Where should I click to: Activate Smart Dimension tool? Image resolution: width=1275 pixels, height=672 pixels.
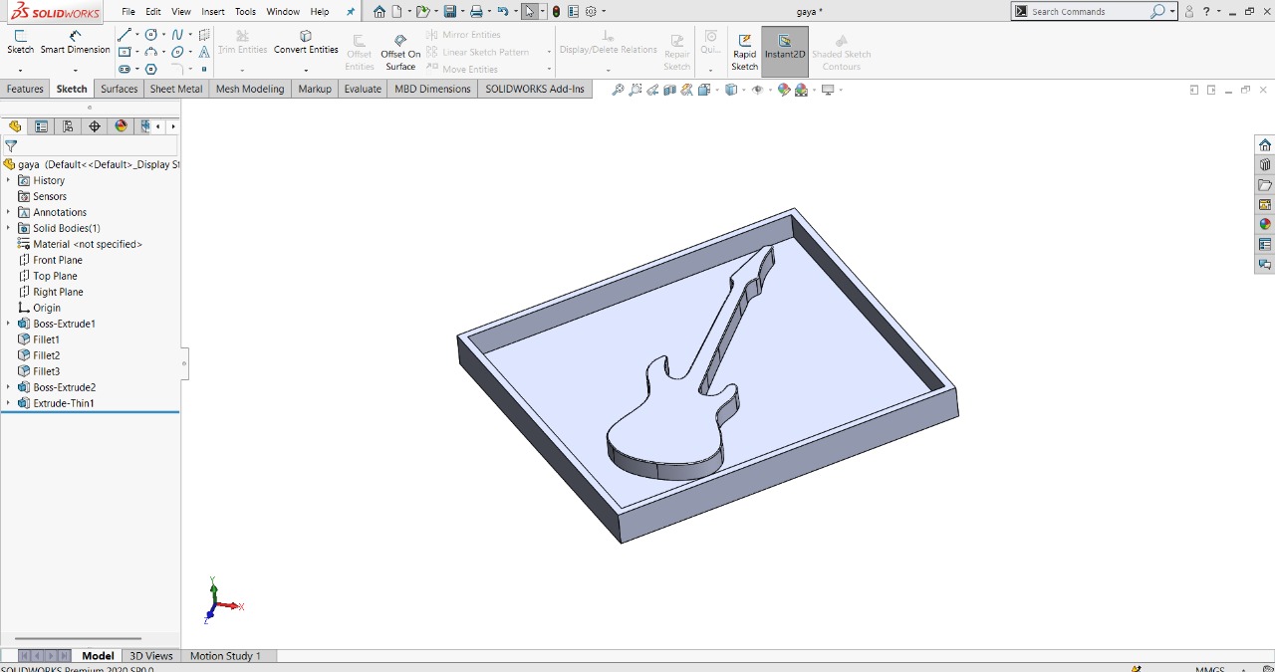[x=75, y=42]
